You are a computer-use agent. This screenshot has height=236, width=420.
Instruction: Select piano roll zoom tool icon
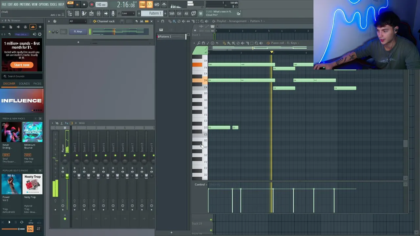point(256,43)
